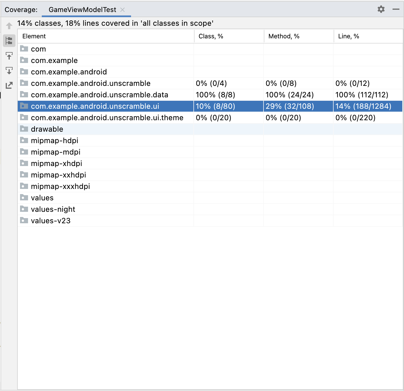
Task: Close the GameViewModelTest tab
Action: click(122, 10)
